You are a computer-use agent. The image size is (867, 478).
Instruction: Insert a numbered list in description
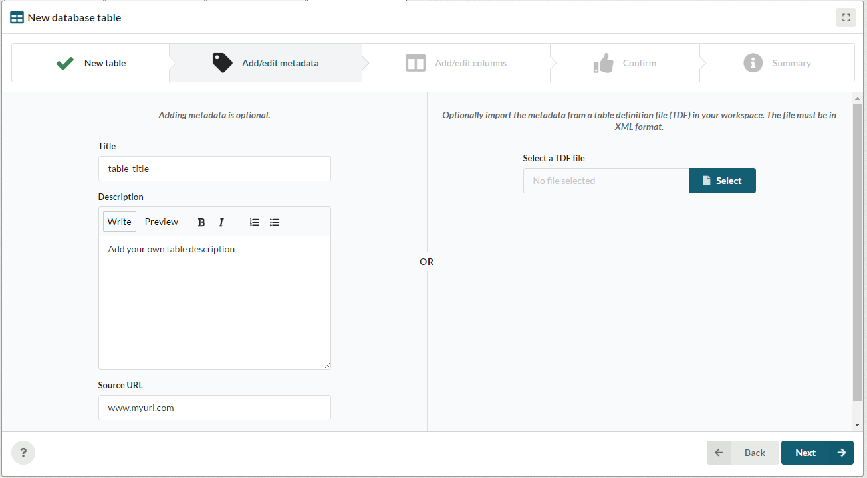pyautogui.click(x=255, y=222)
